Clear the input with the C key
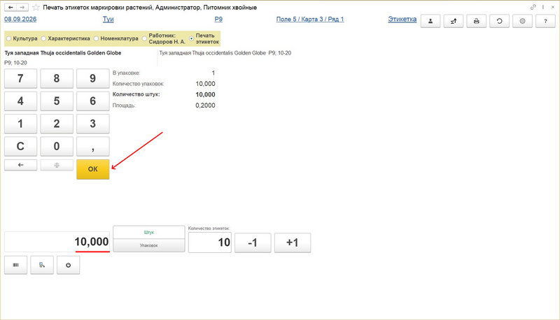Viewport: 560px width, 320px height. pyautogui.click(x=21, y=147)
